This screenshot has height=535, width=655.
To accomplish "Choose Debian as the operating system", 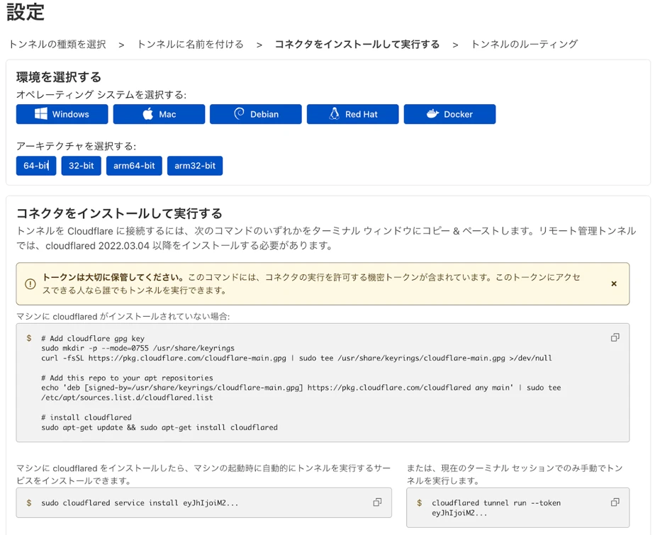I will (256, 114).
